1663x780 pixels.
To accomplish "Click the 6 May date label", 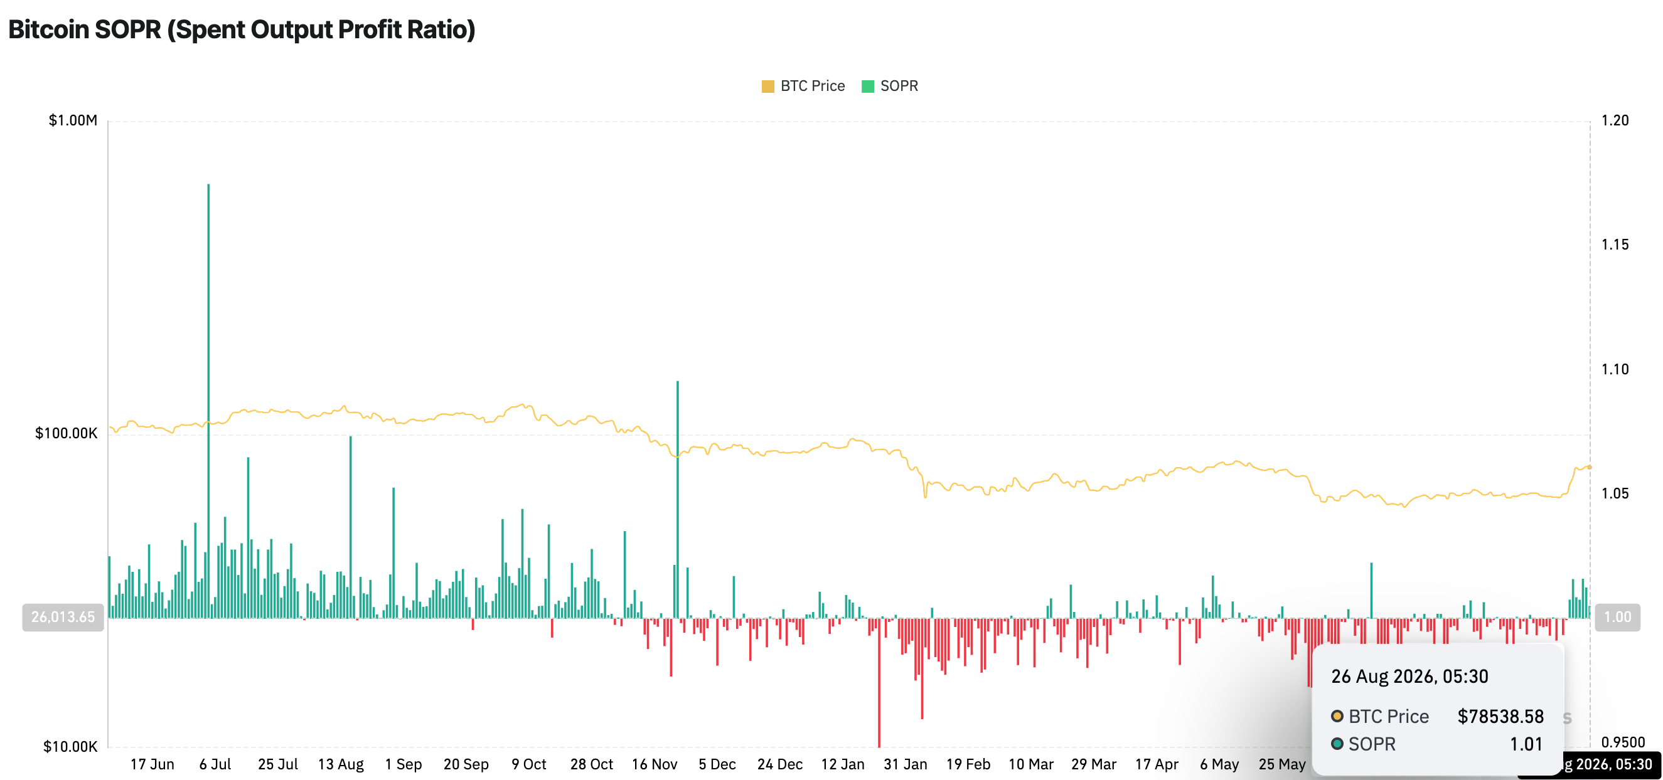I will click(x=1219, y=764).
